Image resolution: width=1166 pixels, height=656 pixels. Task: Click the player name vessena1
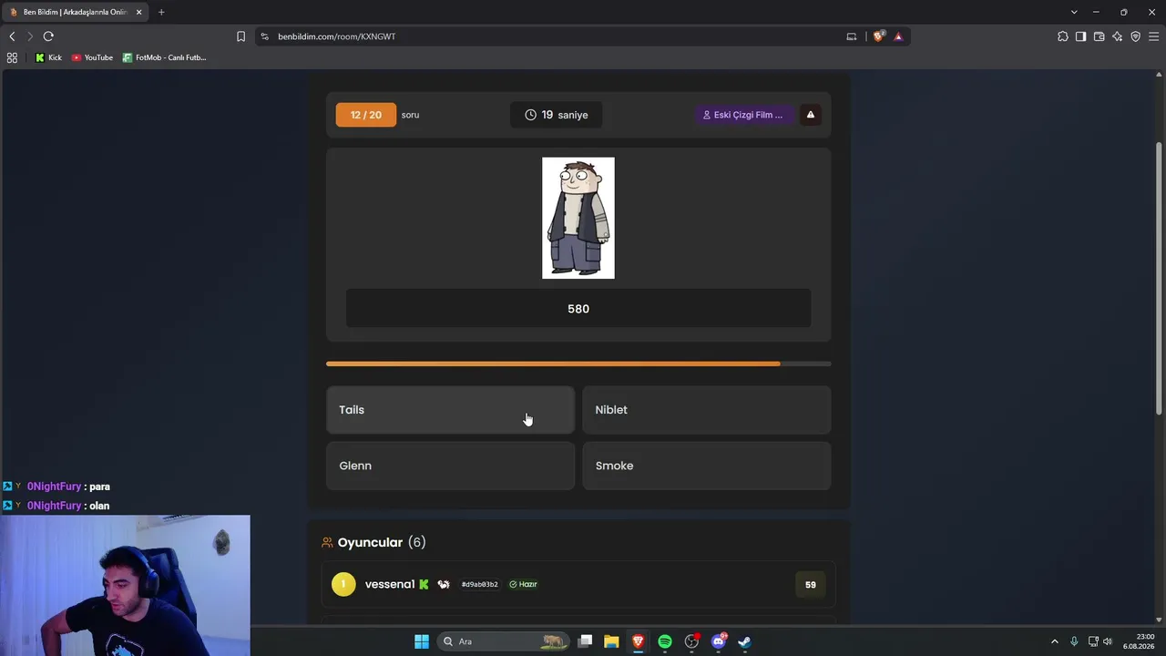tap(390, 584)
